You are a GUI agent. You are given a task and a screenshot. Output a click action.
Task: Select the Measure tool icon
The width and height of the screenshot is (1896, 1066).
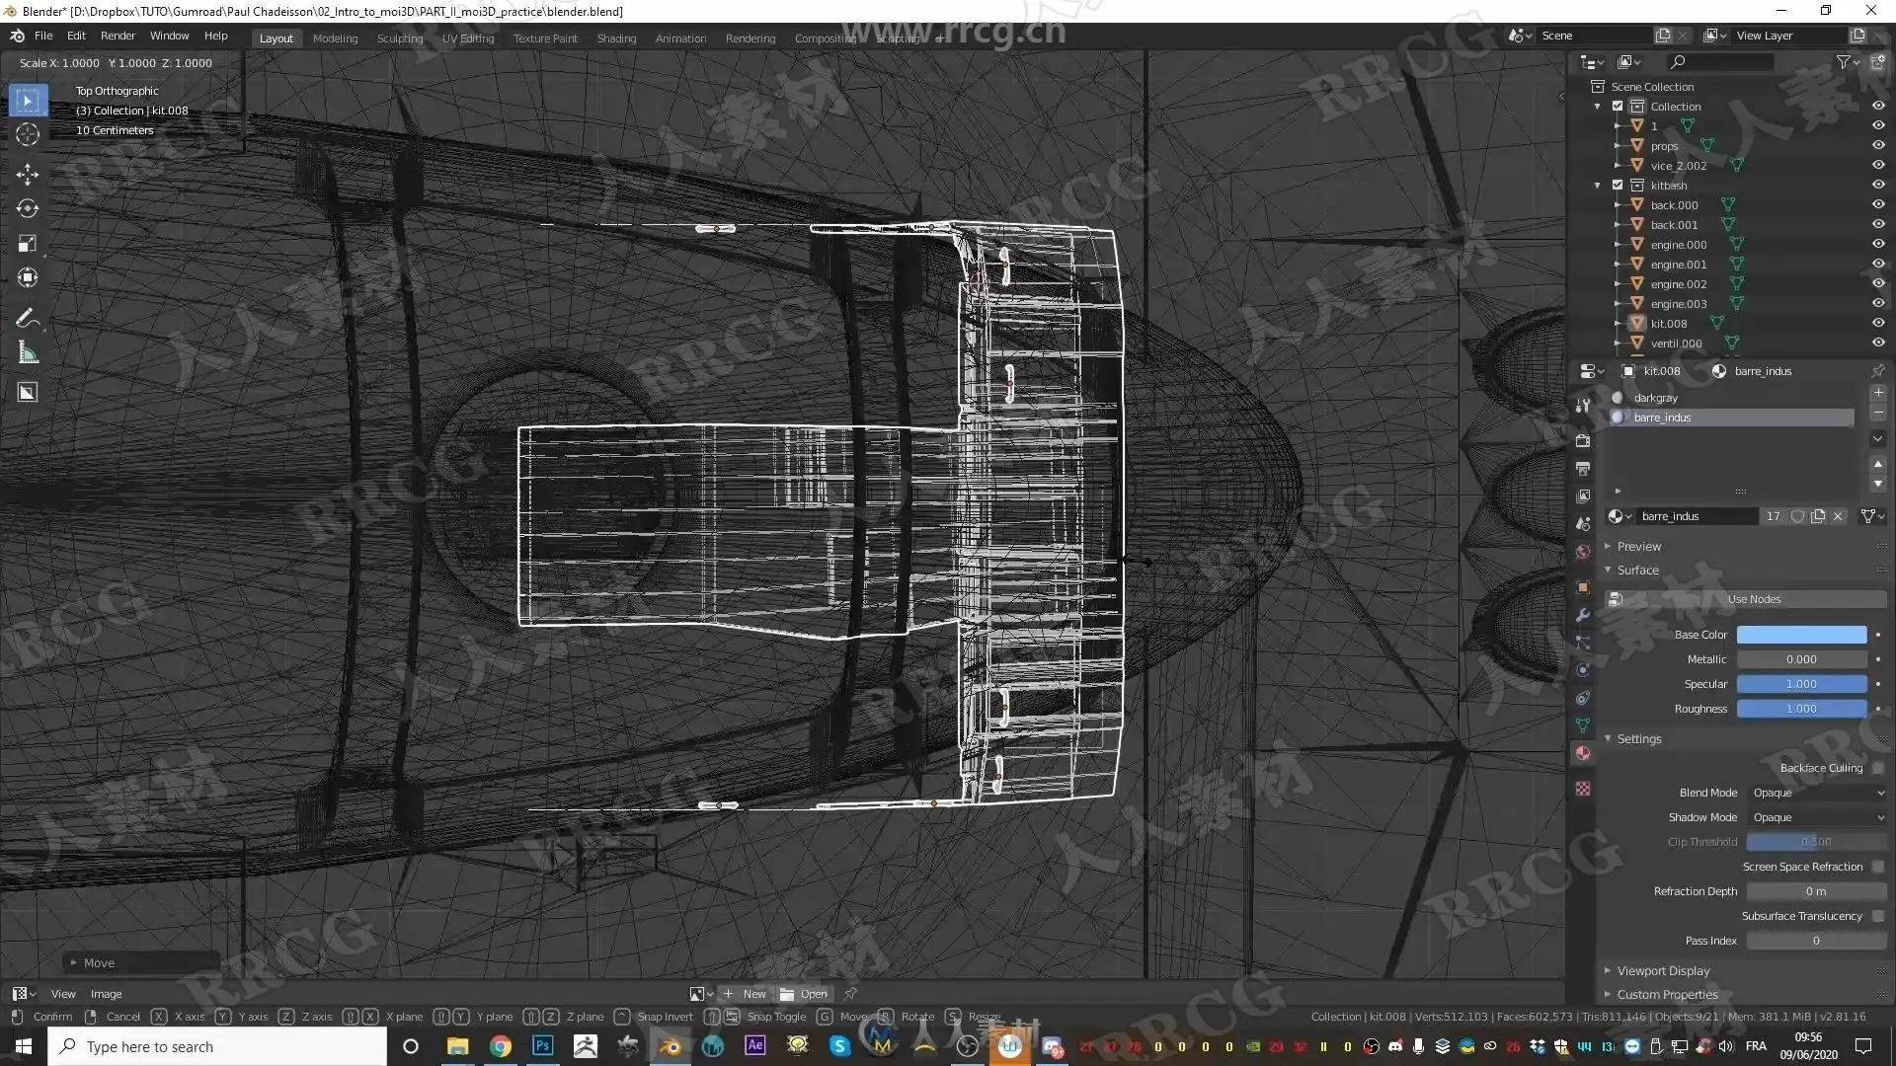coord(28,353)
